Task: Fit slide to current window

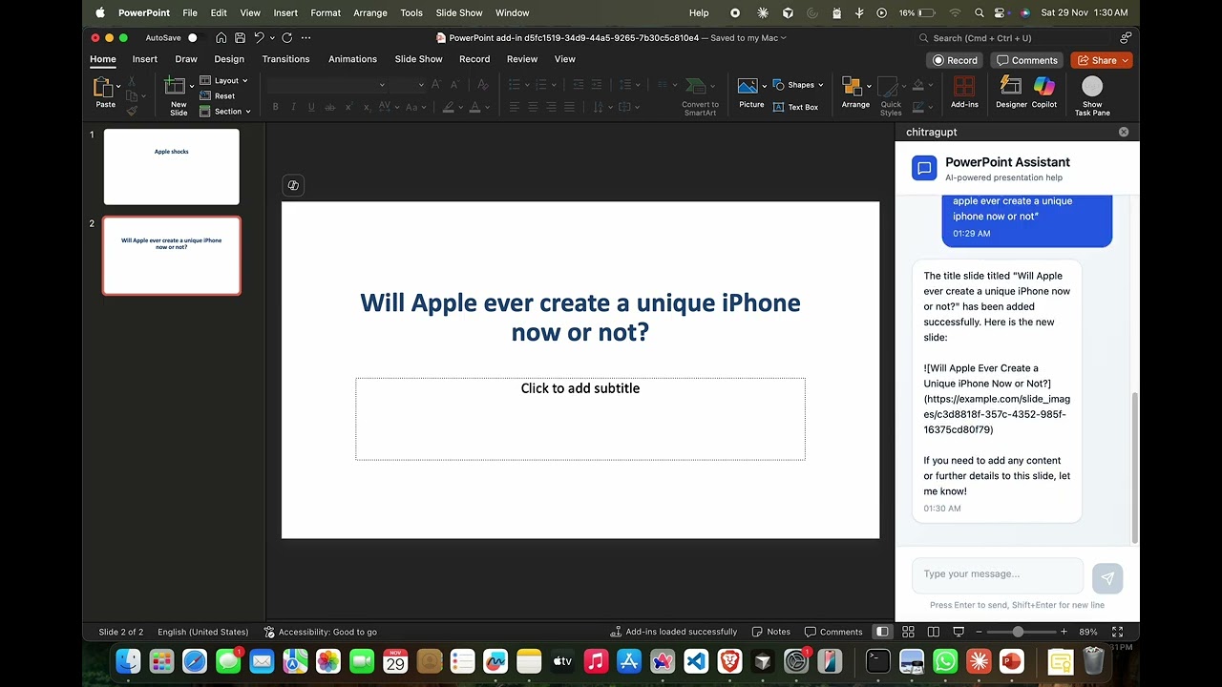Action: 1117,632
